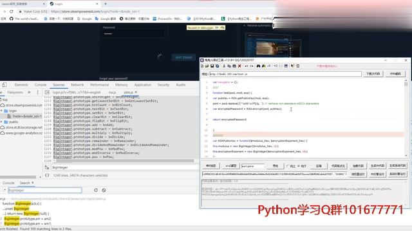This screenshot has width=412, height=231.
Task: Click help pointer icon in JS tool toolbar
Action: (x=292, y=66)
